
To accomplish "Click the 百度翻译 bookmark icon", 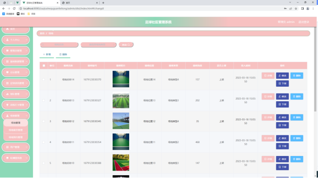I will tap(4, 14).
